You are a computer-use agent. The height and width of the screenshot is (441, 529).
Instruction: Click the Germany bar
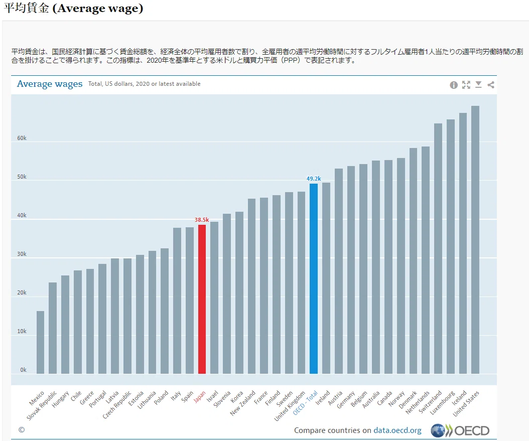pos(351,270)
